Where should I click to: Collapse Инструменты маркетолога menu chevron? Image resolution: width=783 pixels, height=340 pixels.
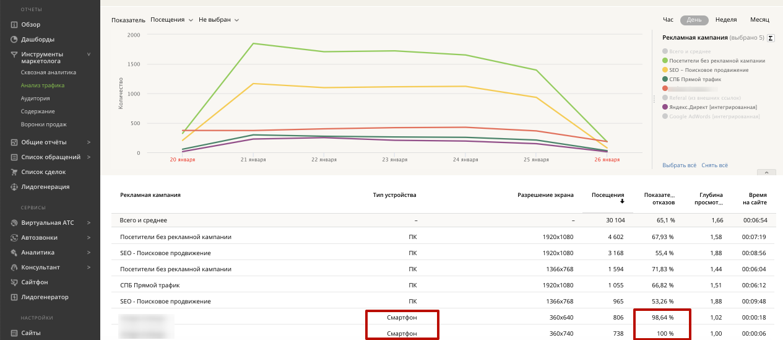(x=89, y=54)
